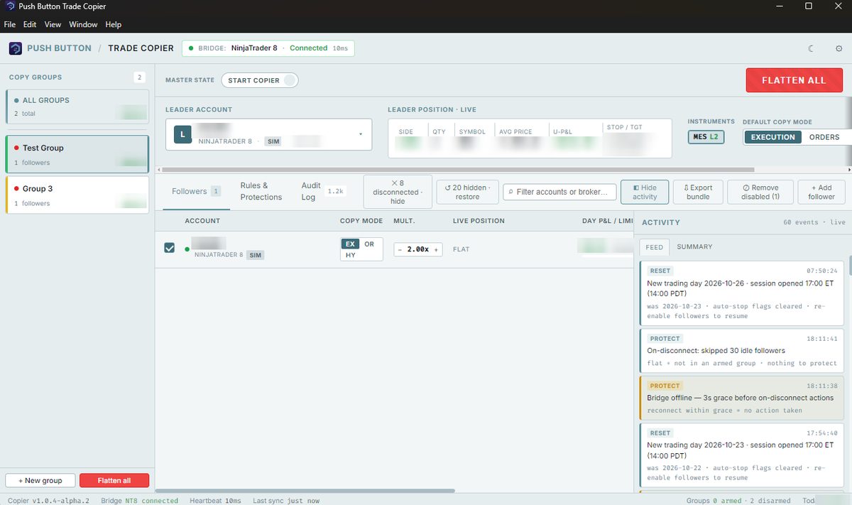Screen dimensions: 852x505
Task: Click the bottom horizontal scrollbar thumb
Action: coord(305,491)
